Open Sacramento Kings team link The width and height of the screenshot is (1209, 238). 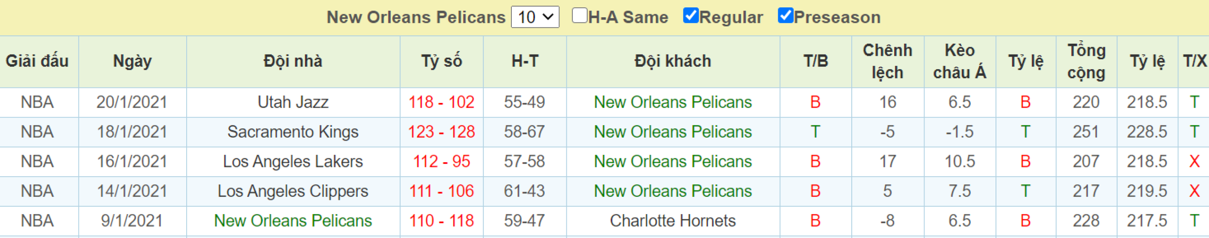click(x=293, y=132)
